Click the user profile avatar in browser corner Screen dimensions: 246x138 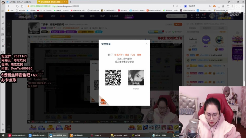(3, 2)
